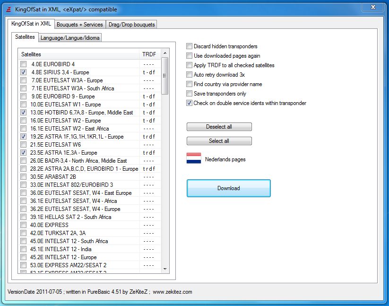Select 39.1E HELLAS SAT 2 - South Africa row
Viewport: 389px width, 306px height.
(x=89, y=217)
